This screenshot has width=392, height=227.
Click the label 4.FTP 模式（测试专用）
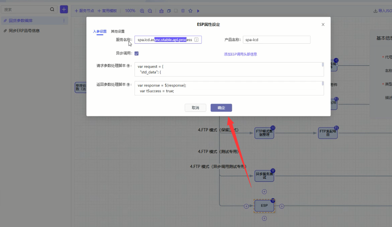pos(218,152)
